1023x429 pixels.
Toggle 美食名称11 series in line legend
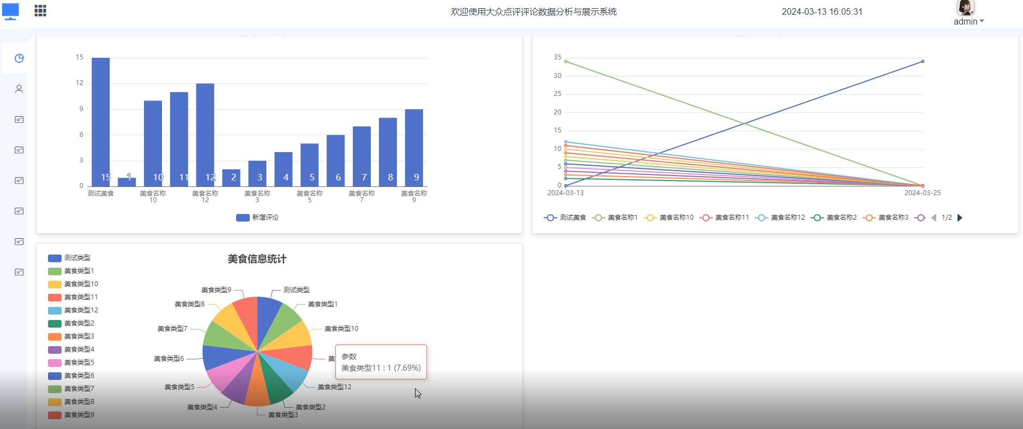tap(724, 217)
